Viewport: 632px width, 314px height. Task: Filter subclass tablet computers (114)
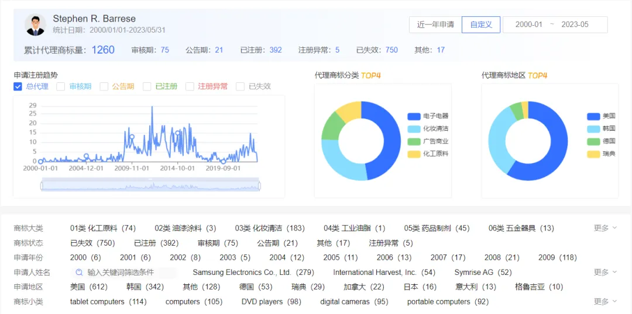[108, 301]
